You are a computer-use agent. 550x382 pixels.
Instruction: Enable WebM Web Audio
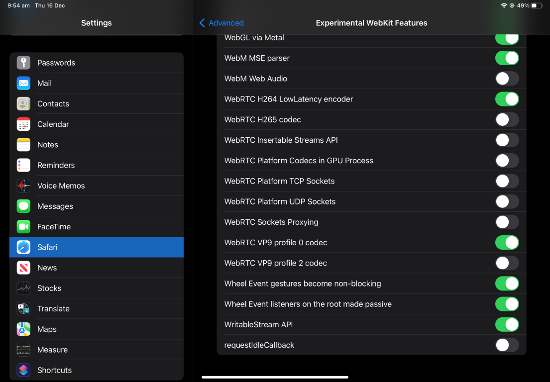pos(507,79)
